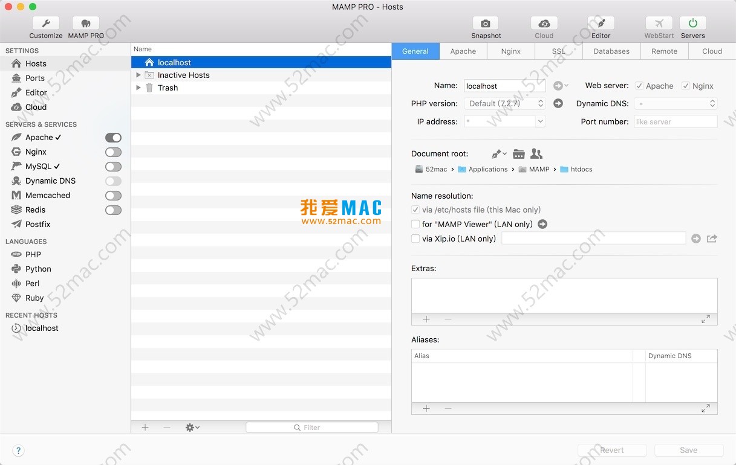Screen dimensions: 736x465
Task: Switch to the General tab
Action: tap(415, 51)
